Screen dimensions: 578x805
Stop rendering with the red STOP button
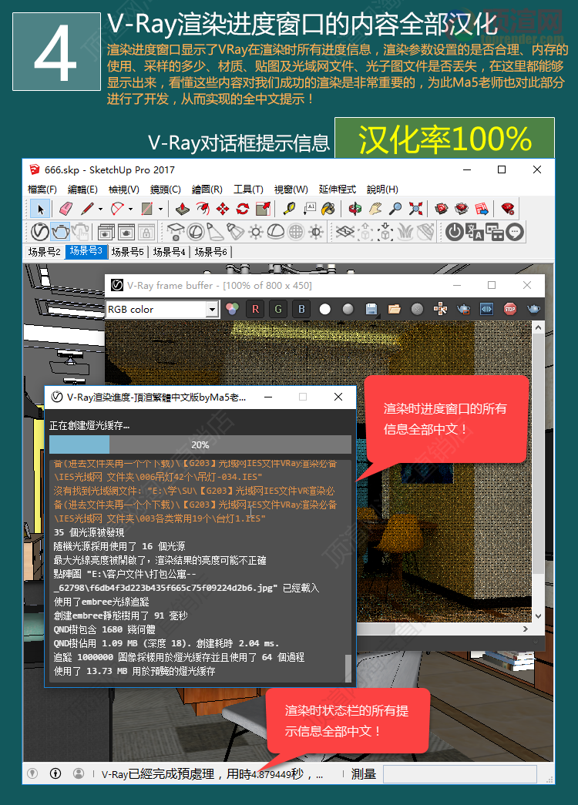[x=509, y=309]
